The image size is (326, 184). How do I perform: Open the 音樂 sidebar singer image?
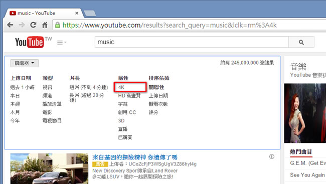(x=305, y=113)
